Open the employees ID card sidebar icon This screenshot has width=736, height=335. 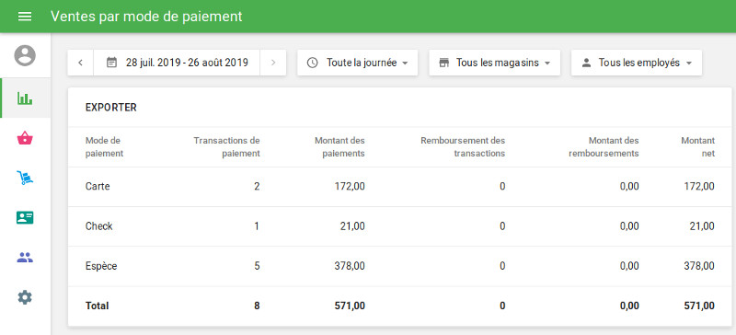pyautogui.click(x=25, y=217)
